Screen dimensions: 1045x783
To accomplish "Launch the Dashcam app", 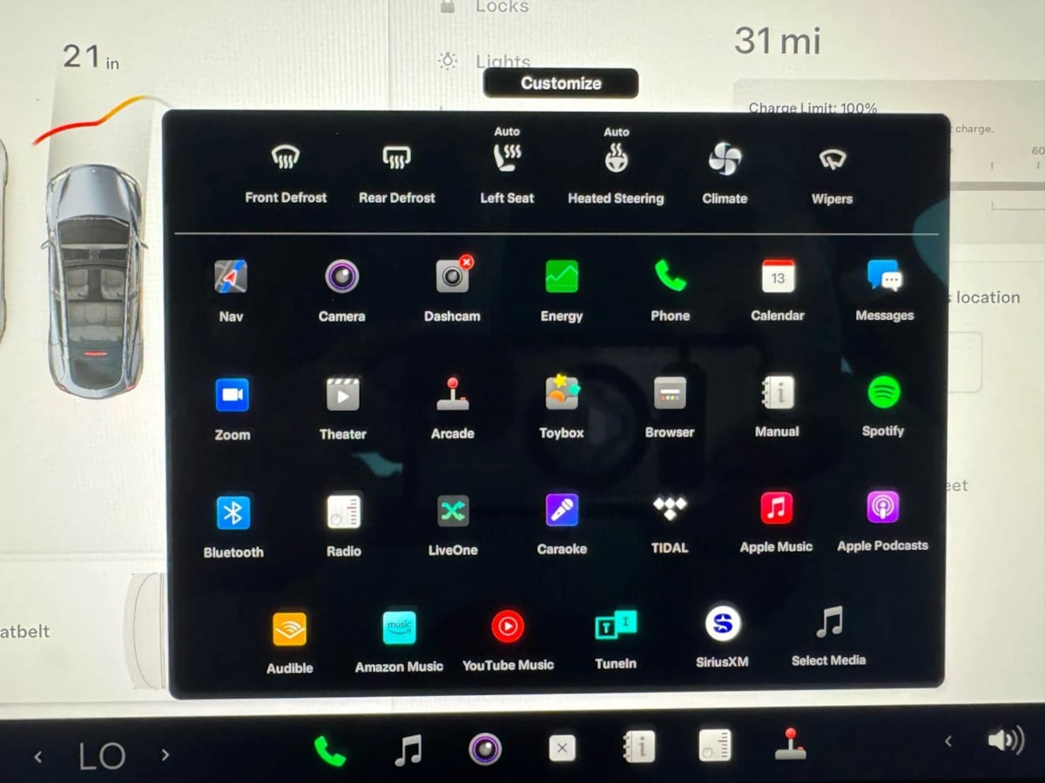I will click(x=452, y=278).
